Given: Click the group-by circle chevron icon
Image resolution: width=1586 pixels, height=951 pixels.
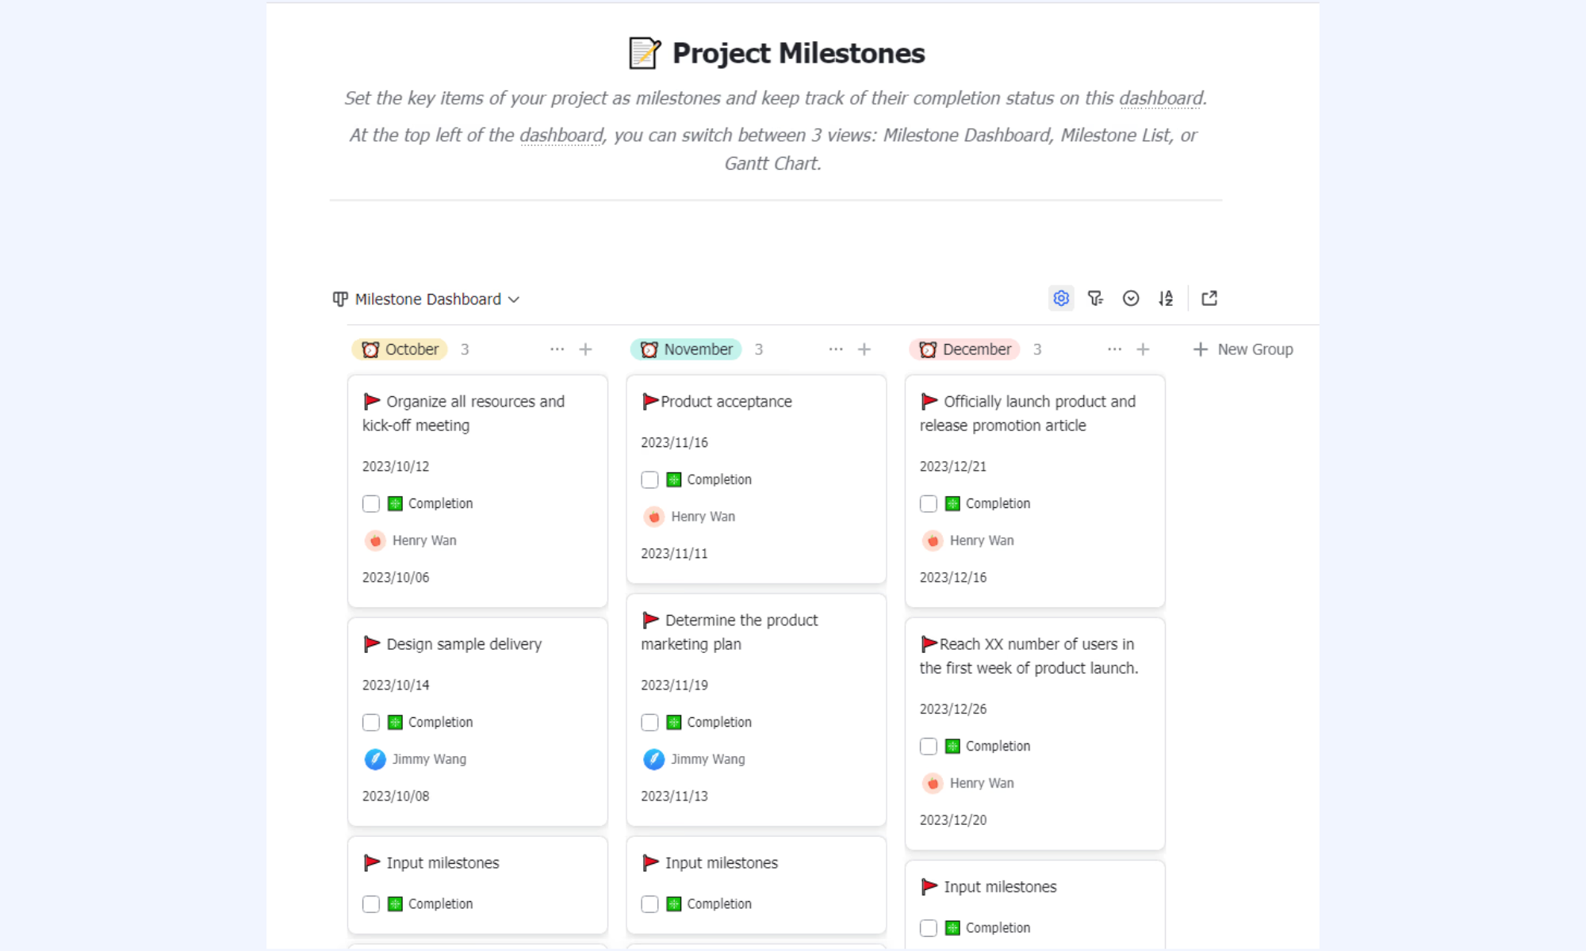Looking at the screenshot, I should pos(1131,299).
